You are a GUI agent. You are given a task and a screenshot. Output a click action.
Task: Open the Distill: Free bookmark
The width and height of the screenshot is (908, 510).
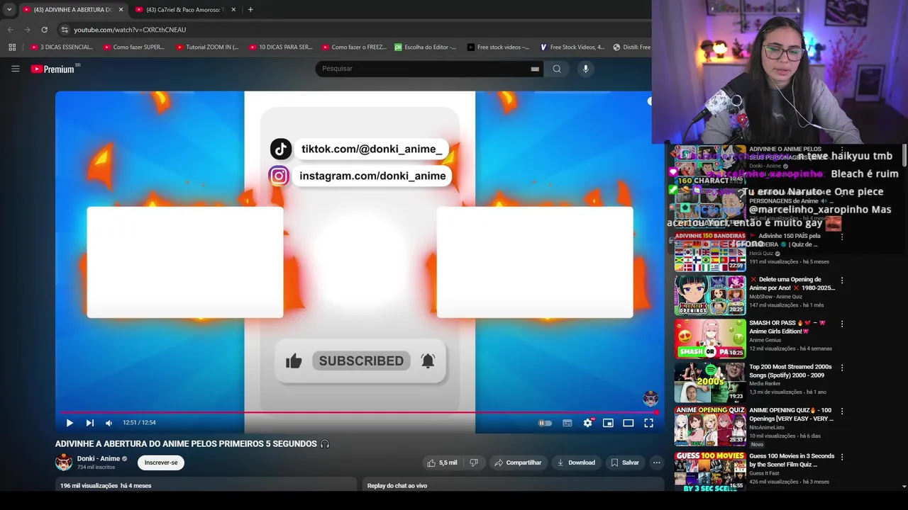click(631, 47)
